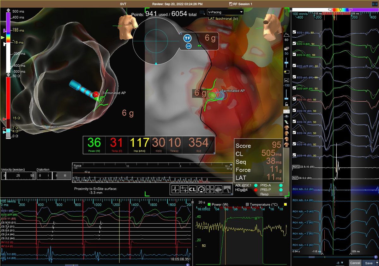Uncheck the ECG III channel checkbox
This screenshot has width=379, height=266.
click(294, 55)
